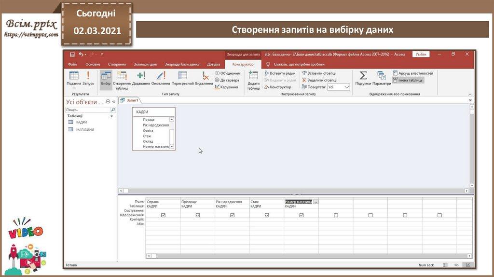Screen dimensions: 494x277
Task: Click Вставити рядки button
Action: pos(280,73)
